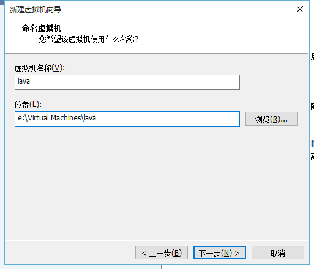314x269 pixels.
Task: Click the 虚拟机名称(V): label
Action: [40, 68]
